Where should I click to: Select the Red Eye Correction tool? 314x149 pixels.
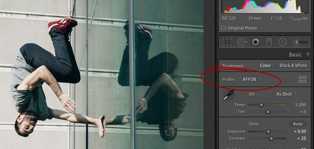pos(256,42)
